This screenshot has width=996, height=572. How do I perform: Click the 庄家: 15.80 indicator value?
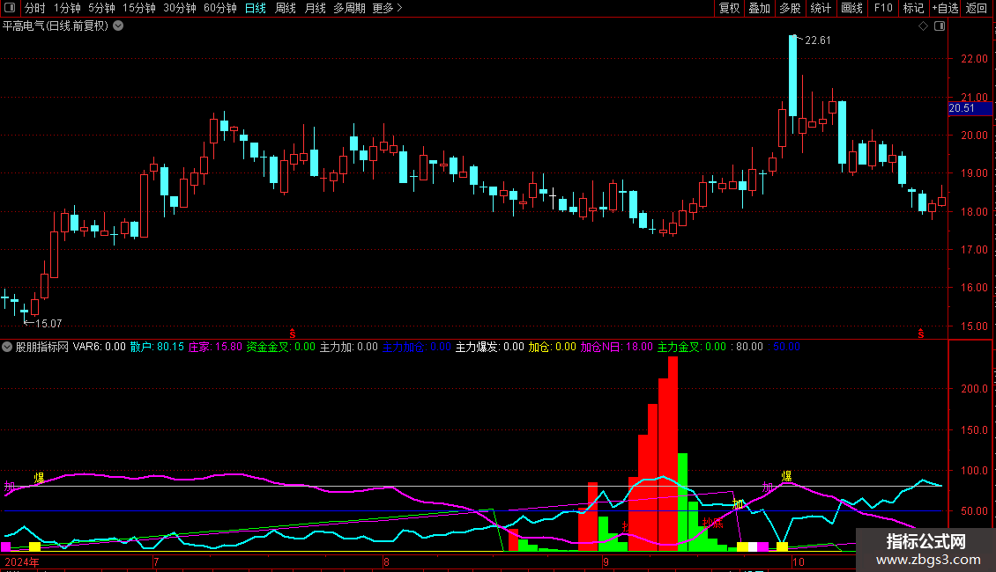[x=215, y=347]
